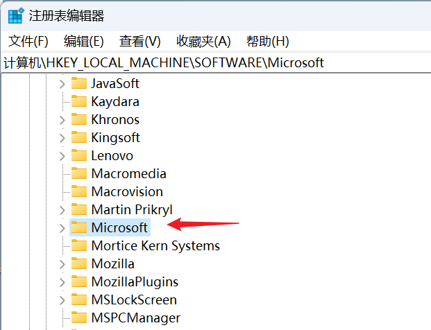Open the 查看(V) menu
The height and width of the screenshot is (330, 431).
[140, 42]
